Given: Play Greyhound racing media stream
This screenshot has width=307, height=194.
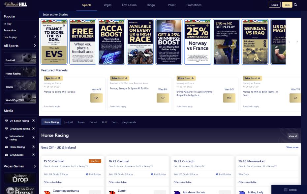Looking at the screenshot, I should (34, 129).
